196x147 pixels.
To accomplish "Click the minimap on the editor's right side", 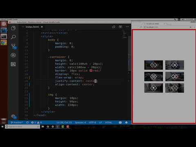I will click(x=125, y=34).
